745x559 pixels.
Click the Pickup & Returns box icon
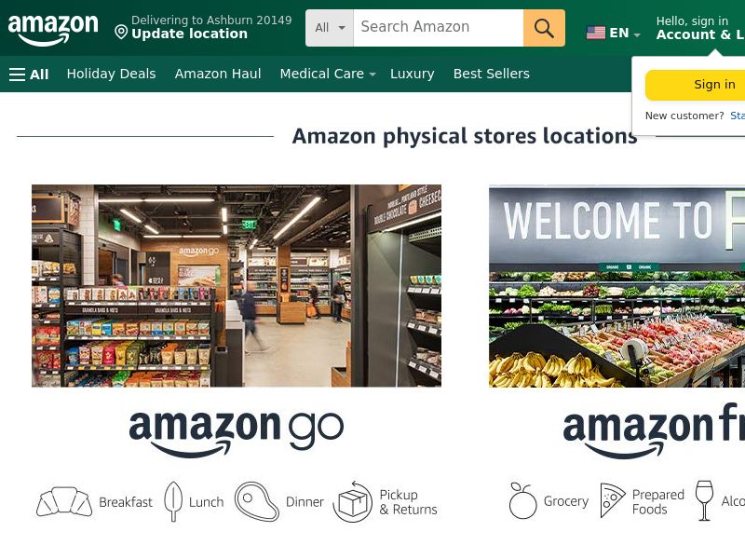pos(353,501)
